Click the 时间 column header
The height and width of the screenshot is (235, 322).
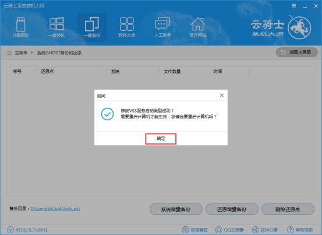tap(218, 72)
